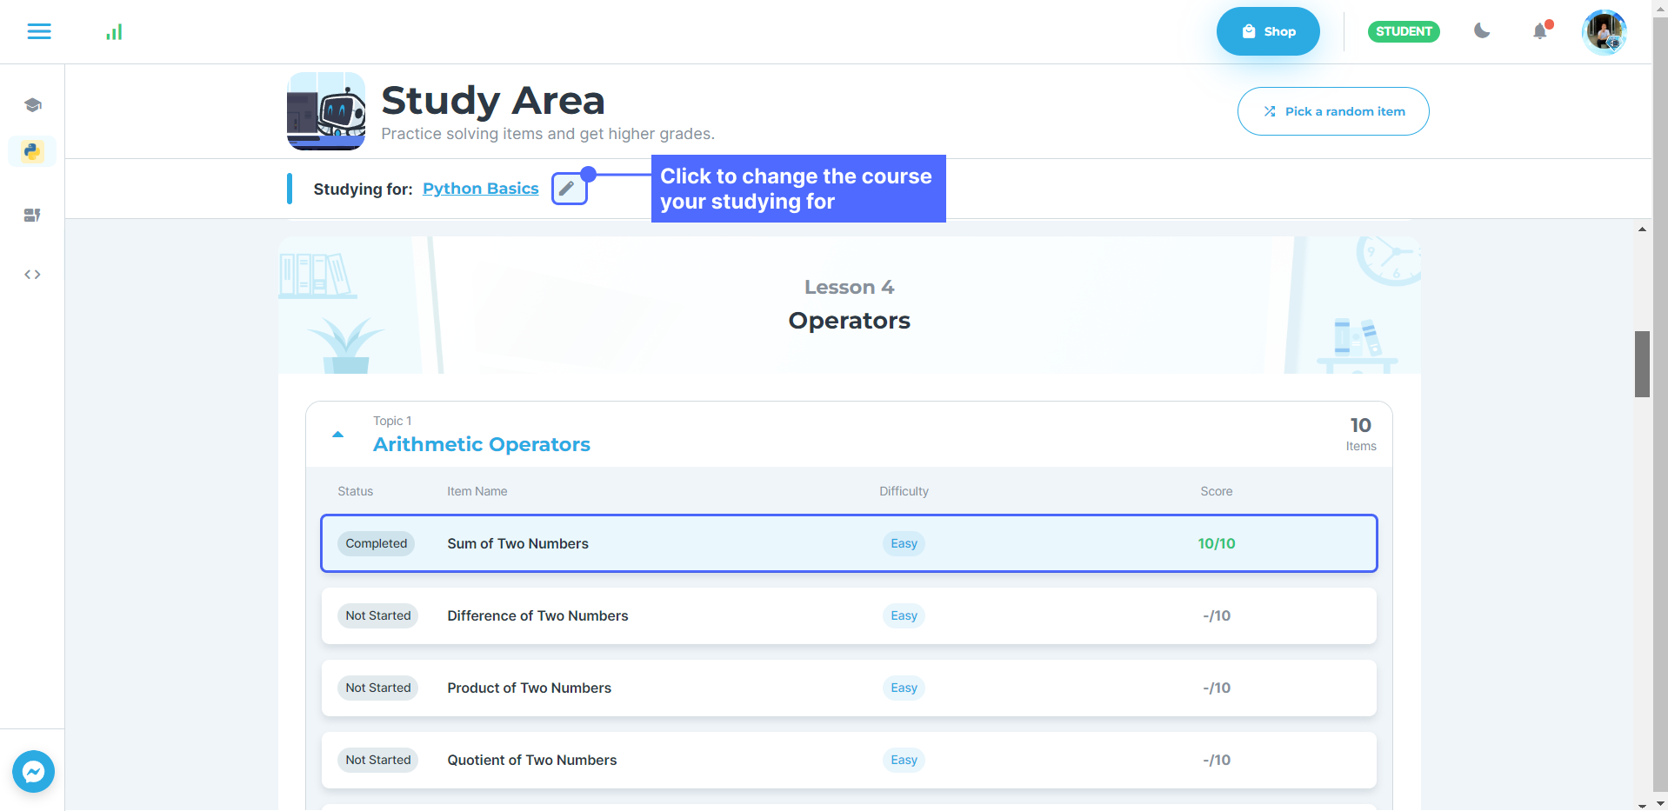Open the user profile avatar menu

(x=1604, y=32)
